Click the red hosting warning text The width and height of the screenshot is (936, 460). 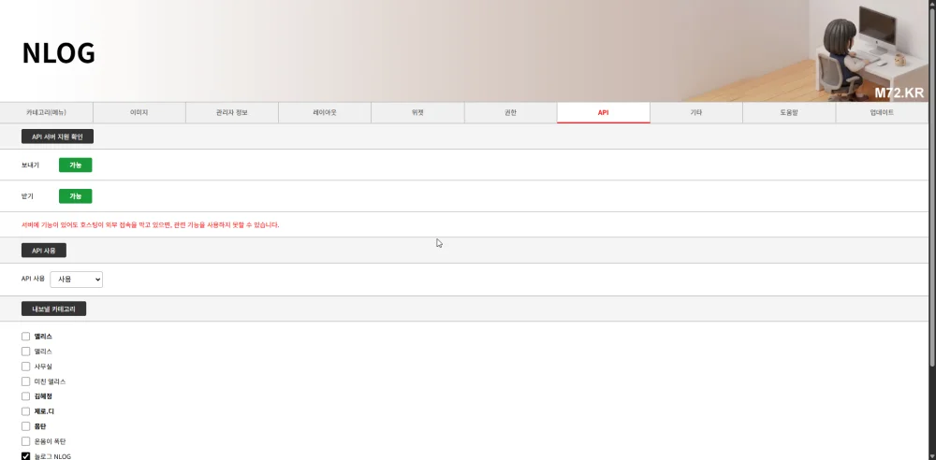(151, 225)
